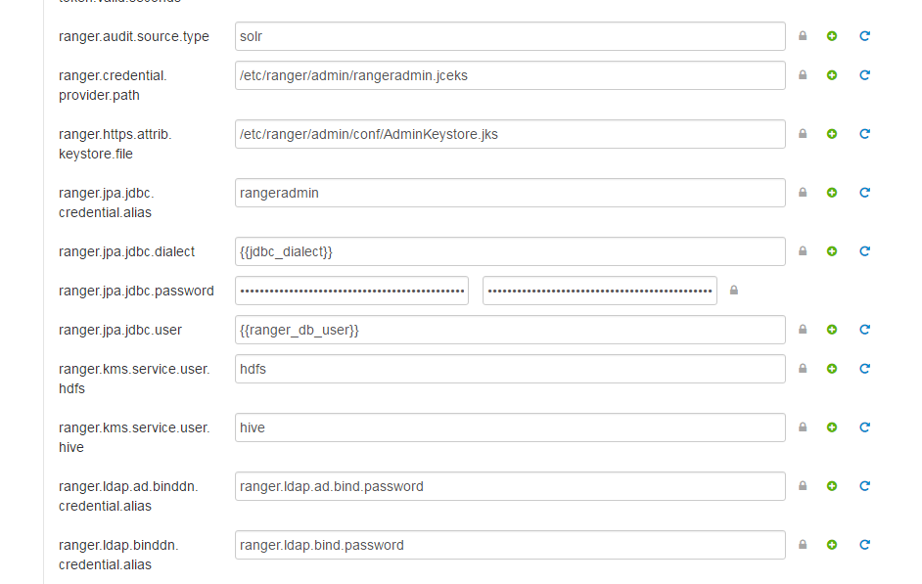Click the lock icon for ranger.audit.source.type
This screenshot has width=922, height=584.
(803, 36)
